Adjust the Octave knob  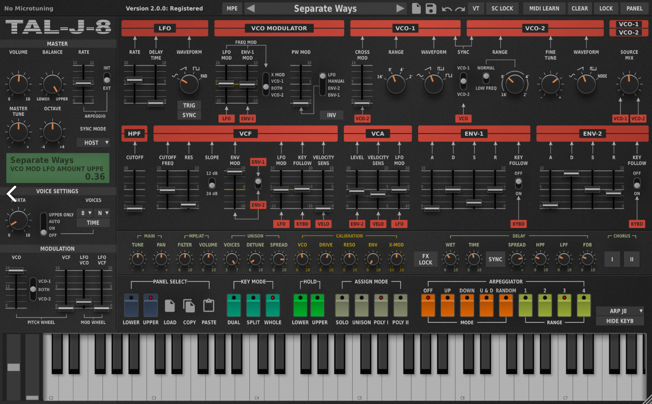point(52,132)
